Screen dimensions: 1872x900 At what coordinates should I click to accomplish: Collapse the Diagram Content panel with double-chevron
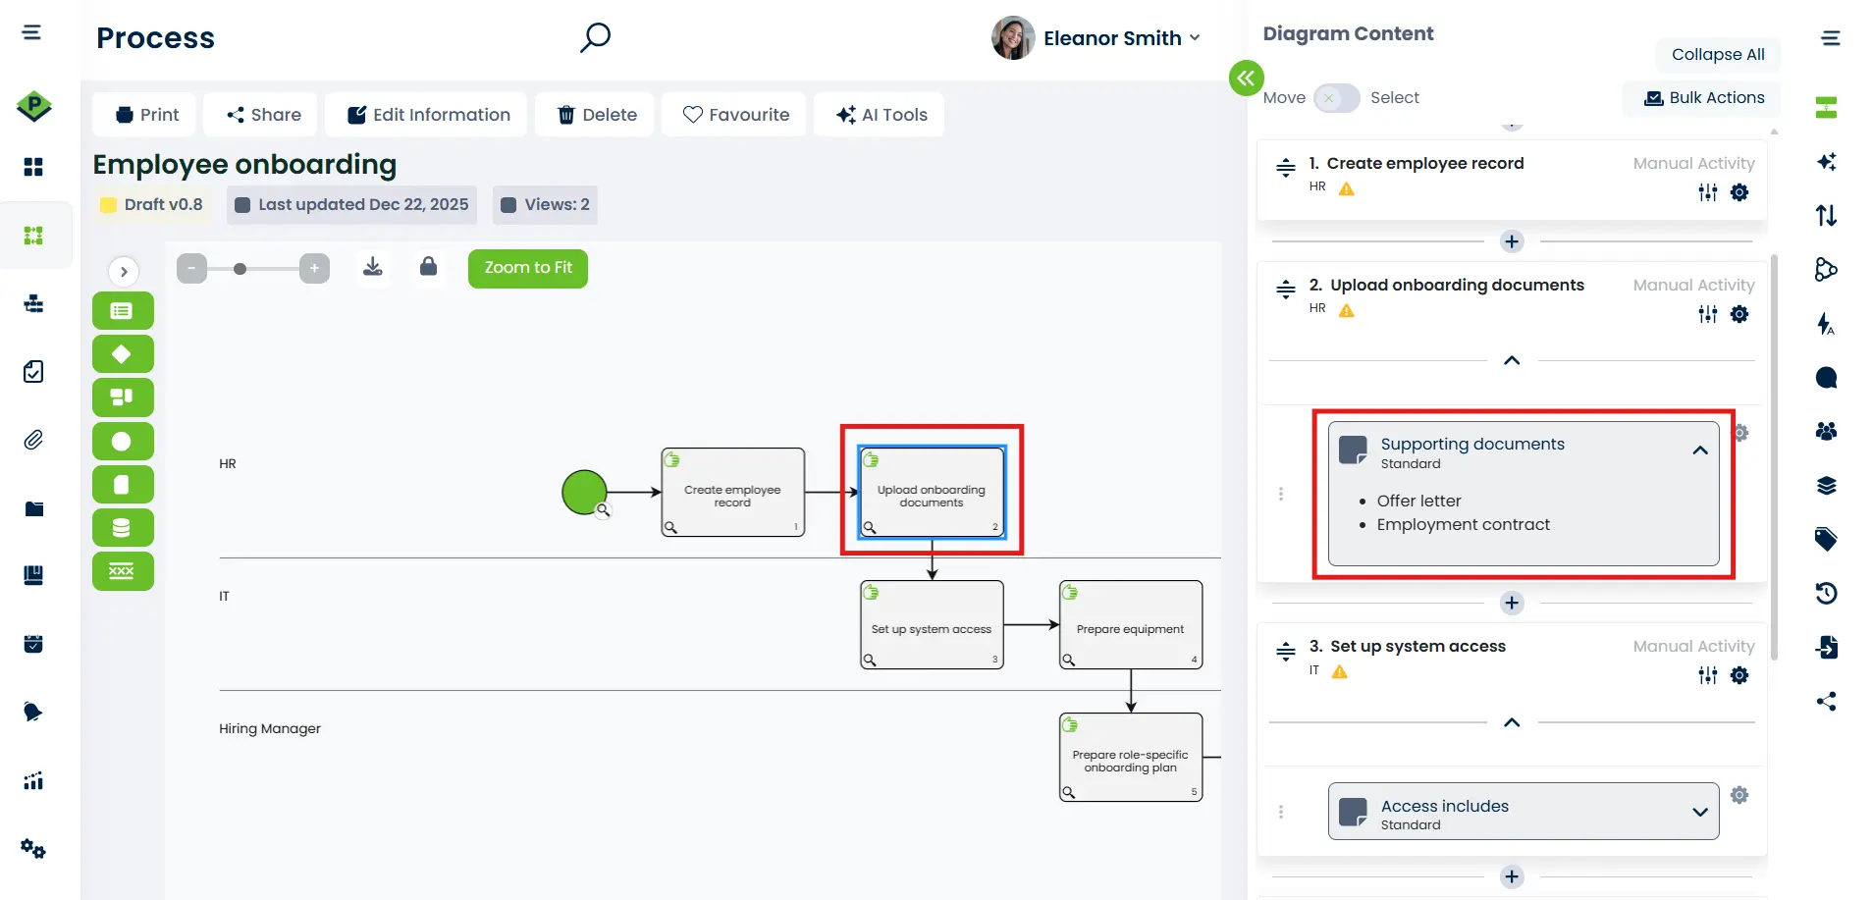pos(1245,78)
